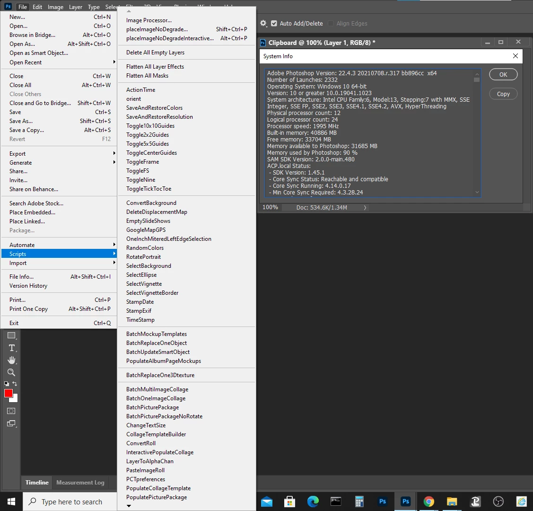Open Command Prompt from taskbar
This screenshot has height=511, width=533.
click(x=336, y=502)
